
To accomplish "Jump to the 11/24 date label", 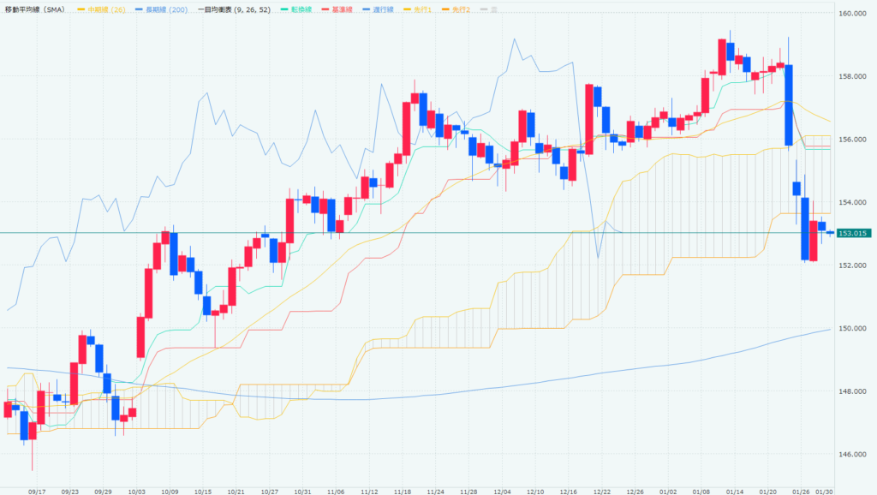I will click(x=435, y=492).
